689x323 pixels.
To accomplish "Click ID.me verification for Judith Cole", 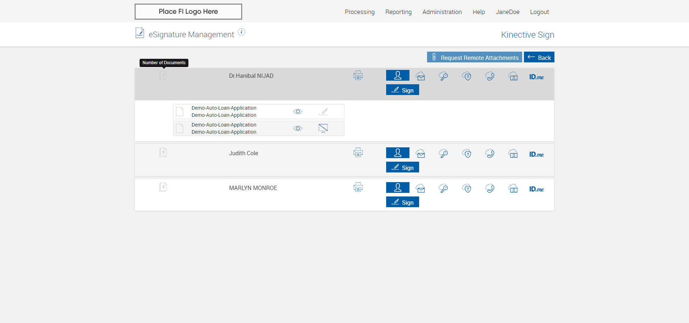I will (536, 154).
